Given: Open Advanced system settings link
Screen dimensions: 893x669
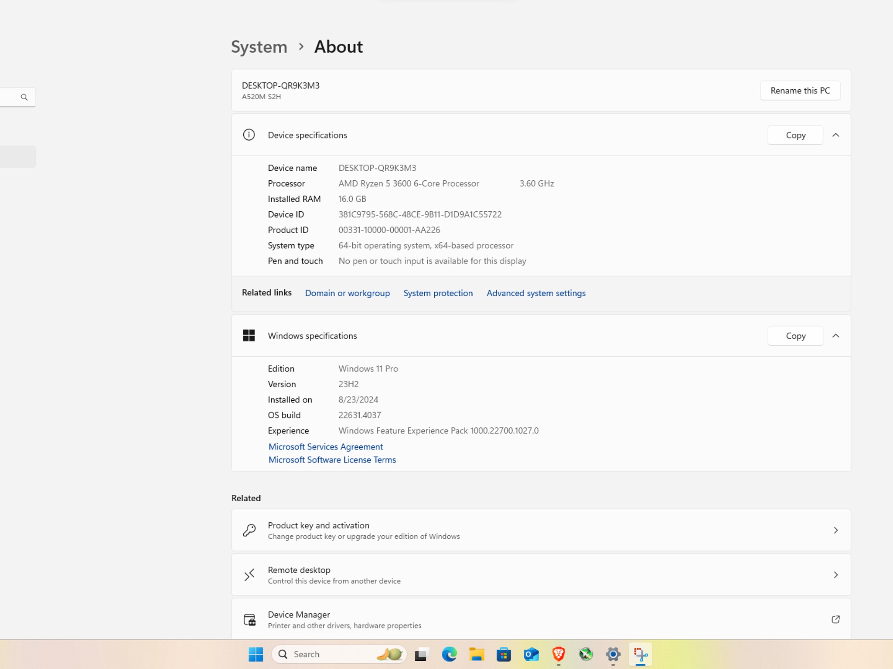Looking at the screenshot, I should 536,293.
